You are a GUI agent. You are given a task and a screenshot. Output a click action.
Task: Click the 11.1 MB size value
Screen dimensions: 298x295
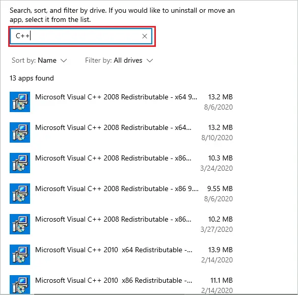222,281
